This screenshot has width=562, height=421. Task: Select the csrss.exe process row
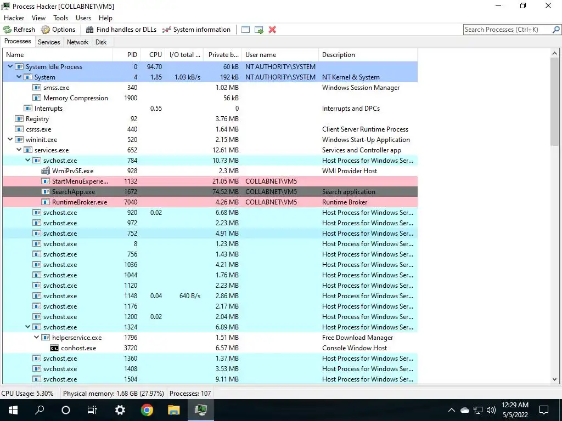tap(210, 129)
